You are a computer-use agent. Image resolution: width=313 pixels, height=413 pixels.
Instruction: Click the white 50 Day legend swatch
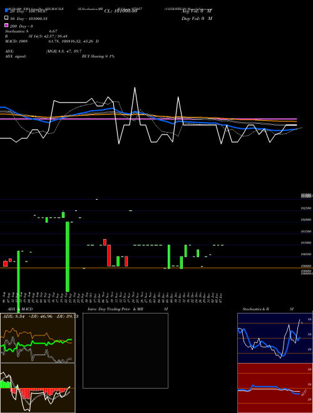click(x=6, y=18)
